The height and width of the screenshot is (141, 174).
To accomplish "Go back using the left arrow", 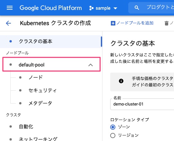I will coord(8,23).
